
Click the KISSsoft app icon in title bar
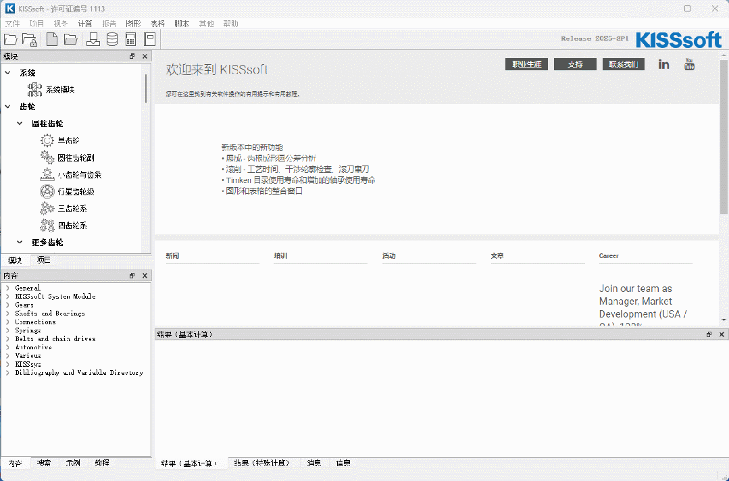9,8
